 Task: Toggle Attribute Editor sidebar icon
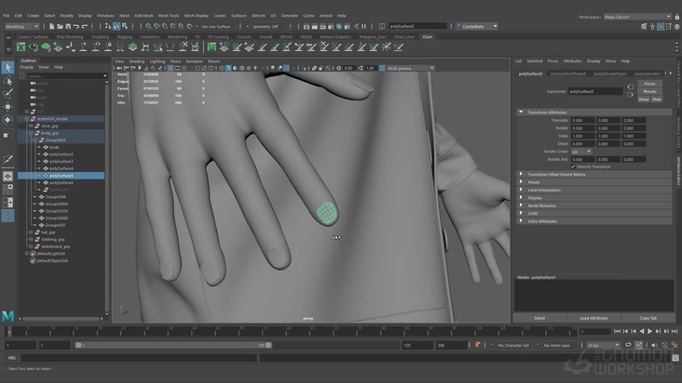pyautogui.click(x=661, y=26)
